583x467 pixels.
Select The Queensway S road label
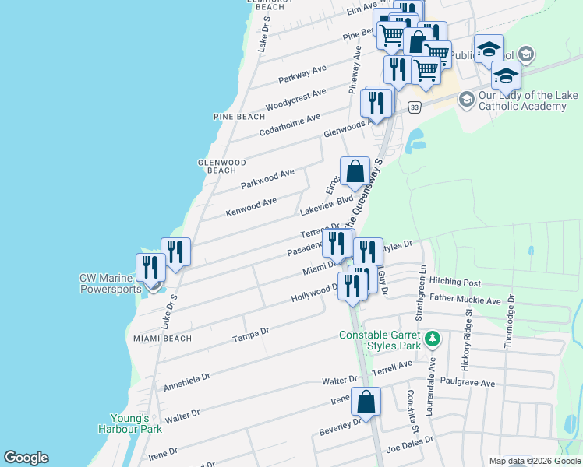pos(364,194)
